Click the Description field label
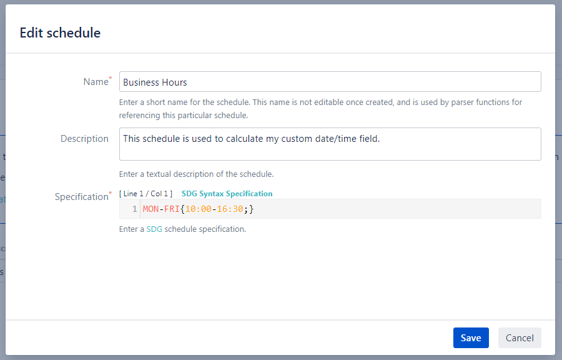Screen dimensions: 562x360 point(84,139)
